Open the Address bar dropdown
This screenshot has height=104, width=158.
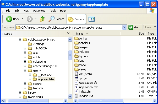pyautogui.click(x=124, y=27)
